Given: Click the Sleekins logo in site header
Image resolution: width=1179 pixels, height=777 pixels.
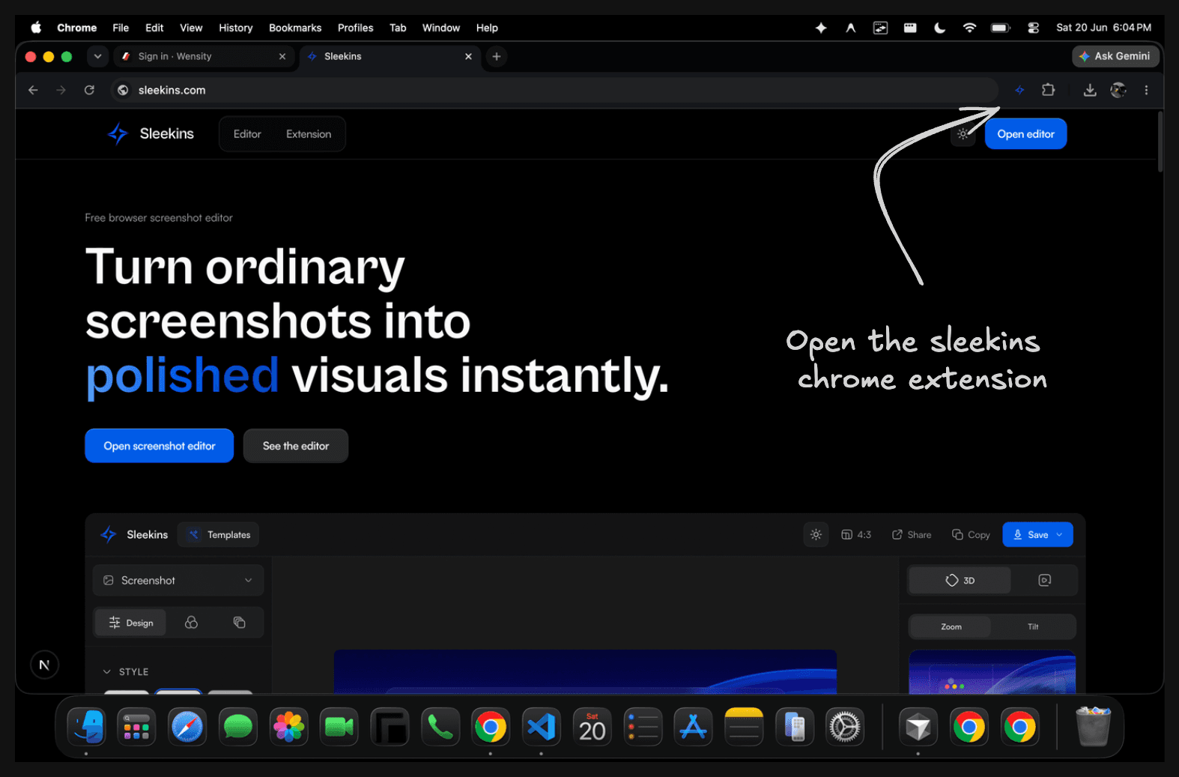Looking at the screenshot, I should click(x=151, y=134).
